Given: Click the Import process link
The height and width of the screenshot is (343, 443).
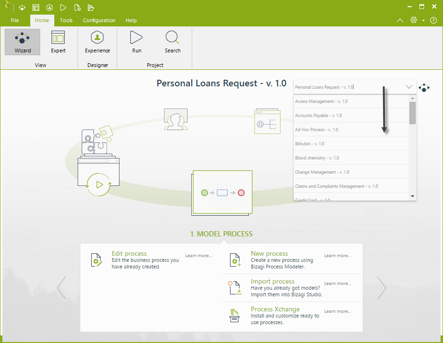Looking at the screenshot, I should pos(273,281).
